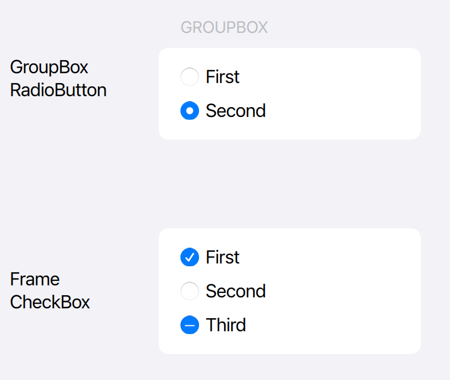Click empty space right of the Second radio label

point(339,111)
